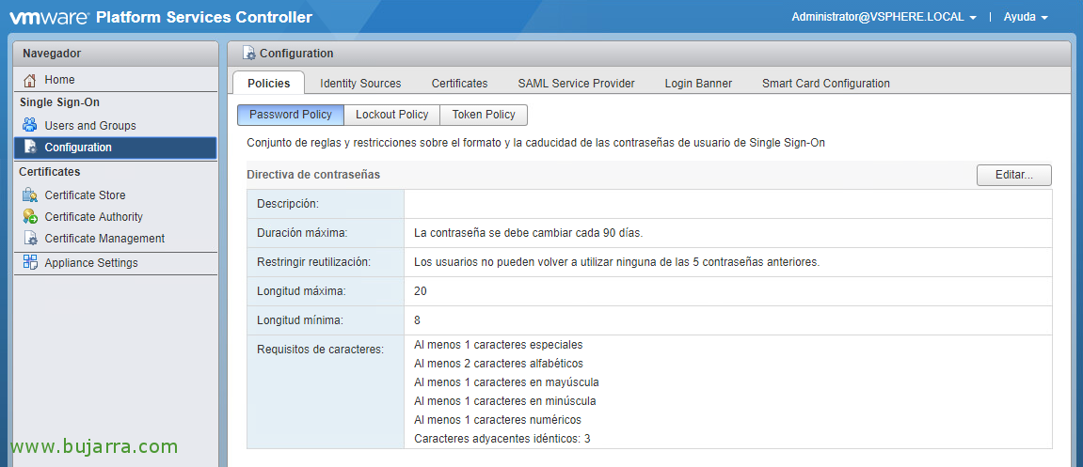Image resolution: width=1083 pixels, height=467 pixels.
Task: Switch to the Token Policy view
Action: (x=484, y=115)
